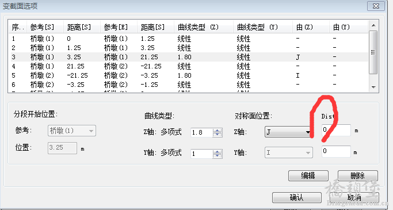Viewport: 393px width, 210px height.
Task: Click the 曲线类型 (Y) column header
Action: tap(263, 27)
